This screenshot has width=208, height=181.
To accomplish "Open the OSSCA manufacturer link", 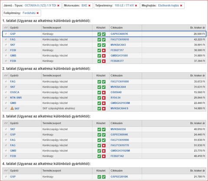I will tap(15, 92).
